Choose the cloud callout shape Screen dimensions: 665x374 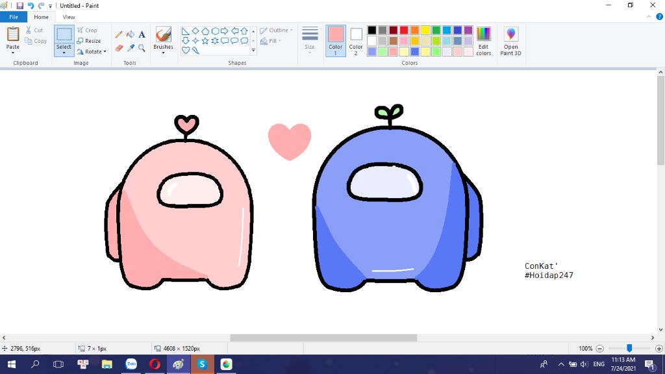click(244, 41)
